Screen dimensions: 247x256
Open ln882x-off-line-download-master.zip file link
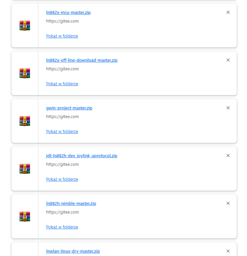tap(82, 60)
